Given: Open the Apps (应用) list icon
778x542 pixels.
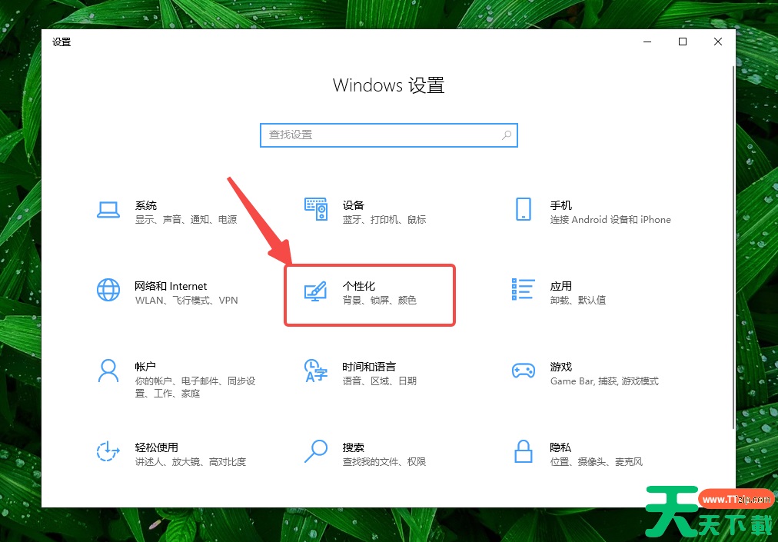Looking at the screenshot, I should click(x=524, y=290).
